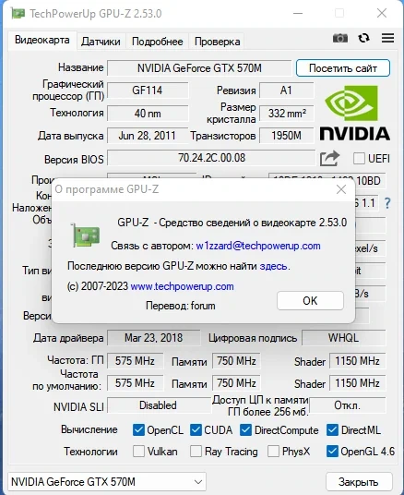The image size is (404, 495).
Task: Open the w1zzard@techpowerup.com email link
Action: pyautogui.click(x=258, y=246)
